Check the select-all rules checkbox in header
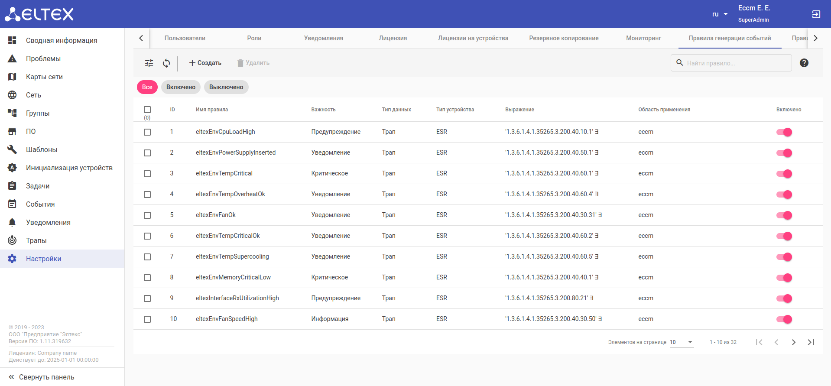The image size is (831, 386). pyautogui.click(x=147, y=110)
